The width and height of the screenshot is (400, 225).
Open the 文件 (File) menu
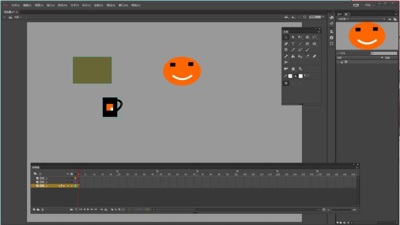pyautogui.click(x=16, y=5)
